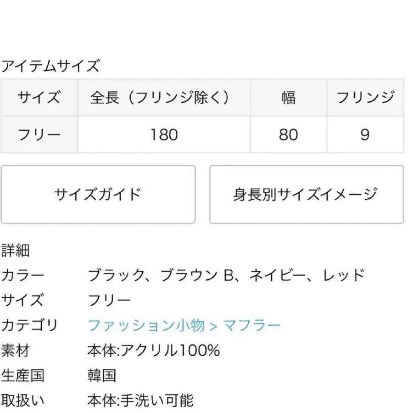Click the 幅 column header
Viewport: 413px width, 413px height.
click(288, 98)
